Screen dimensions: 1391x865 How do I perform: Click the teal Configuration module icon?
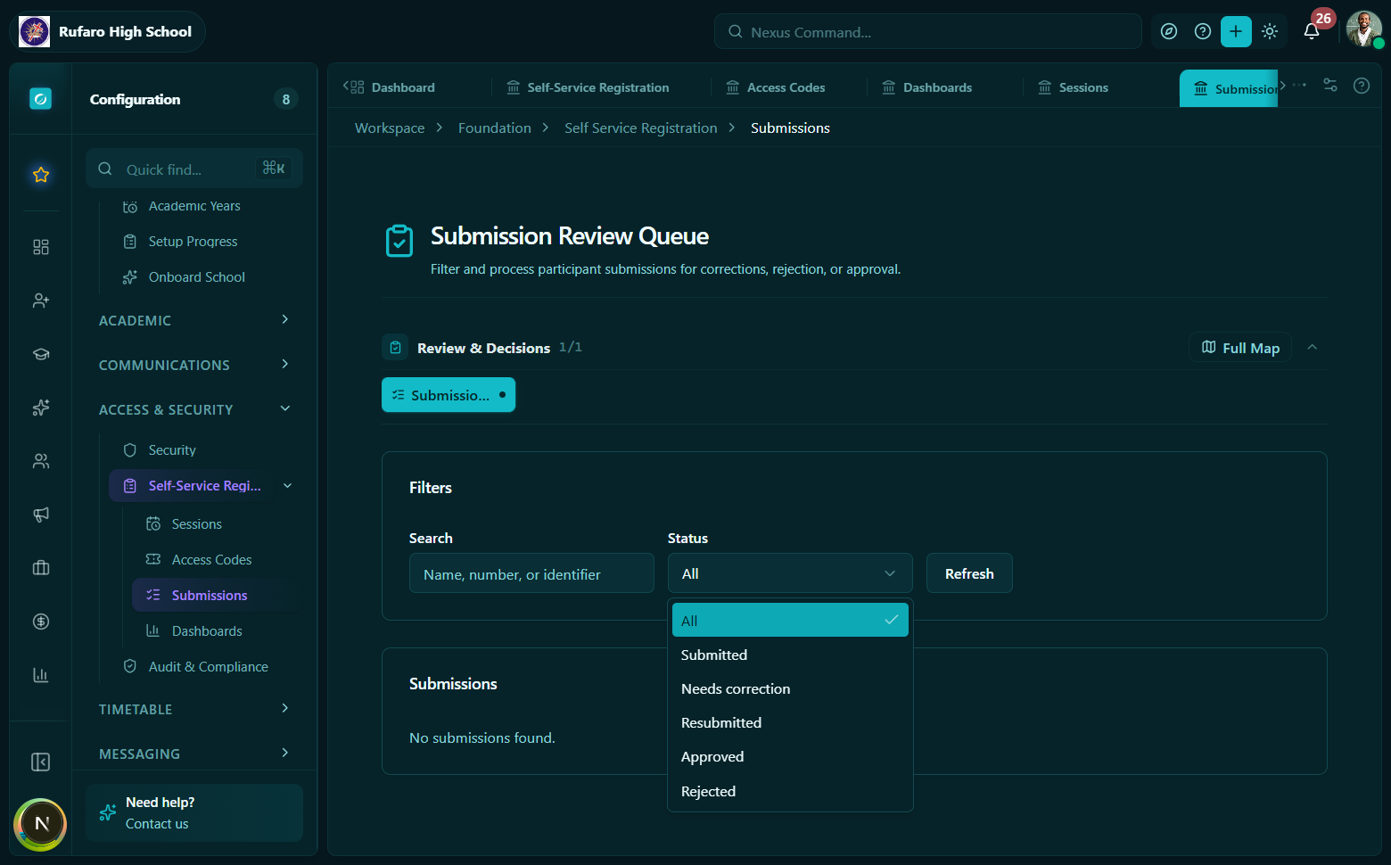(40, 99)
